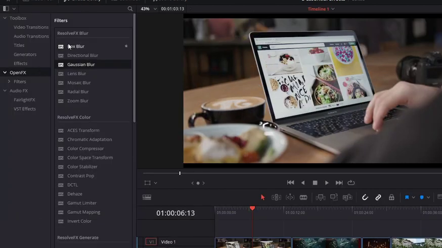Toggle the Position Lock padlock icon

point(391,198)
